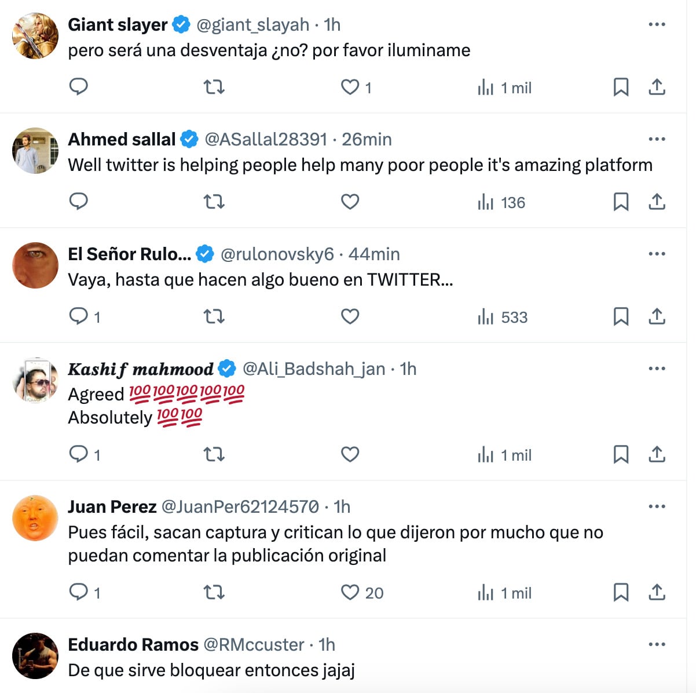Reply to Giant slayer's tweet
The height and width of the screenshot is (693, 696).
pos(78,87)
